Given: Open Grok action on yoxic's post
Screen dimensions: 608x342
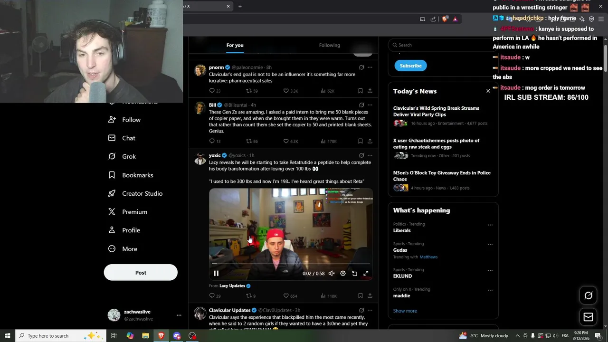Looking at the screenshot, I should (361, 155).
